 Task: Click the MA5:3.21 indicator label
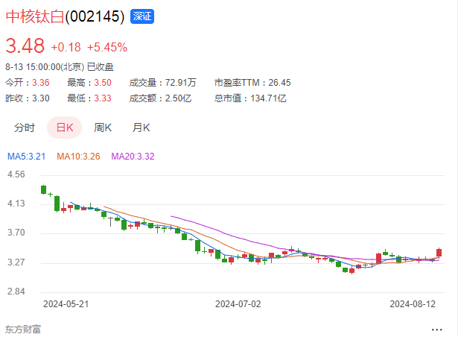coord(27,157)
